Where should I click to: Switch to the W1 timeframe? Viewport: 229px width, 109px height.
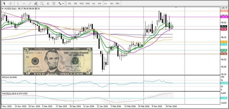coord(112,4)
